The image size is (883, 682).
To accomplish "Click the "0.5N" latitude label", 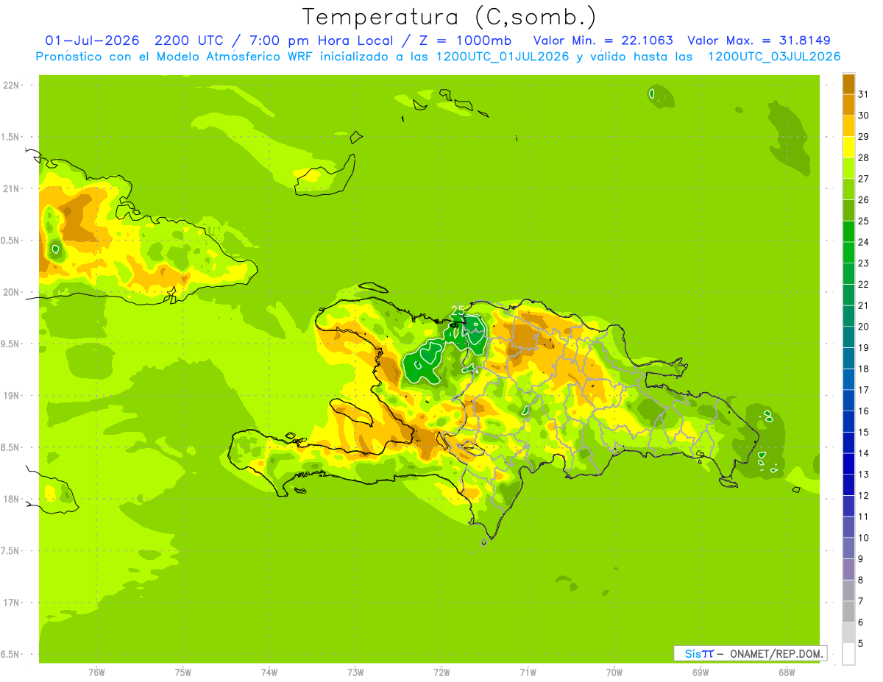I will pyautogui.click(x=11, y=241).
